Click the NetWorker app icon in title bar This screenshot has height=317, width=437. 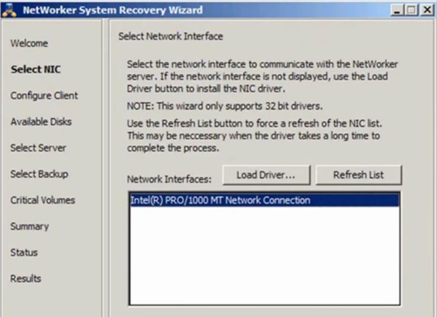[9, 9]
